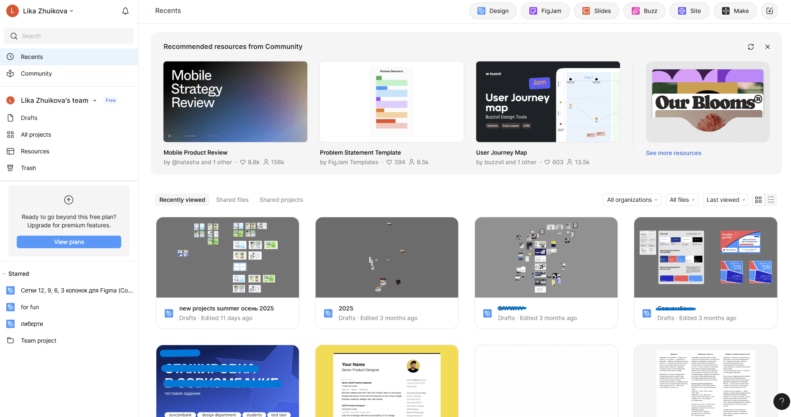
Task: Open the Last viewed sort dropdown
Action: point(726,200)
